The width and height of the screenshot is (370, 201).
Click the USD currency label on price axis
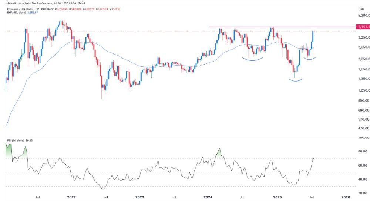pos(361,7)
